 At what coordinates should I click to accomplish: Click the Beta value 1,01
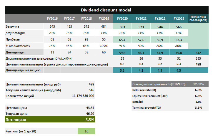(198, 102)
